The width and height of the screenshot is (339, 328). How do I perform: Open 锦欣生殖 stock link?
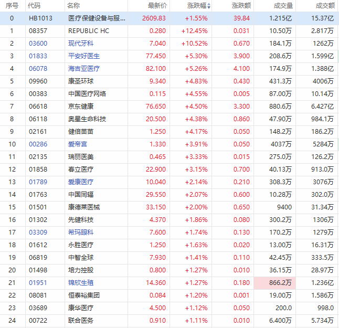[81, 282]
